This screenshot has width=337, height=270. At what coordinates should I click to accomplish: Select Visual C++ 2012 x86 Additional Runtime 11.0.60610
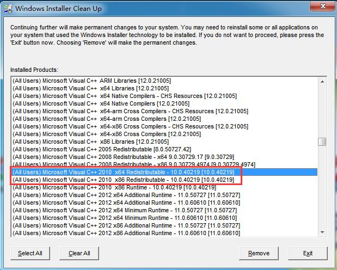(x=126, y=233)
